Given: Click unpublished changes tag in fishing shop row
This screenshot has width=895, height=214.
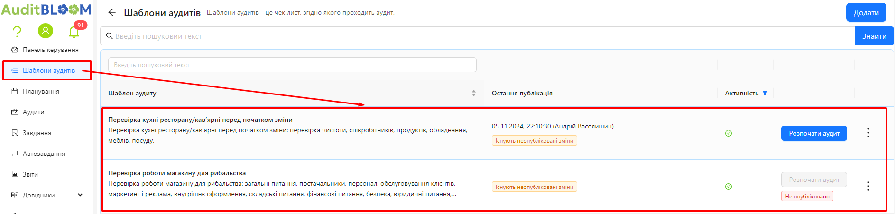Looking at the screenshot, I should pos(535,187).
